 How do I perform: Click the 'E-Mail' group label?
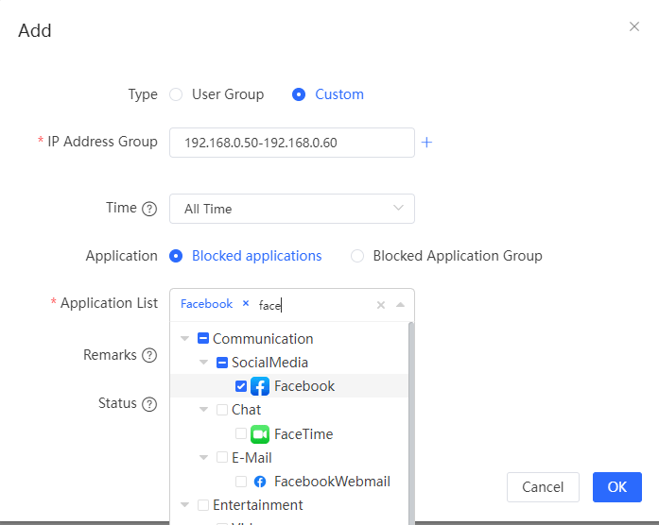pos(251,457)
